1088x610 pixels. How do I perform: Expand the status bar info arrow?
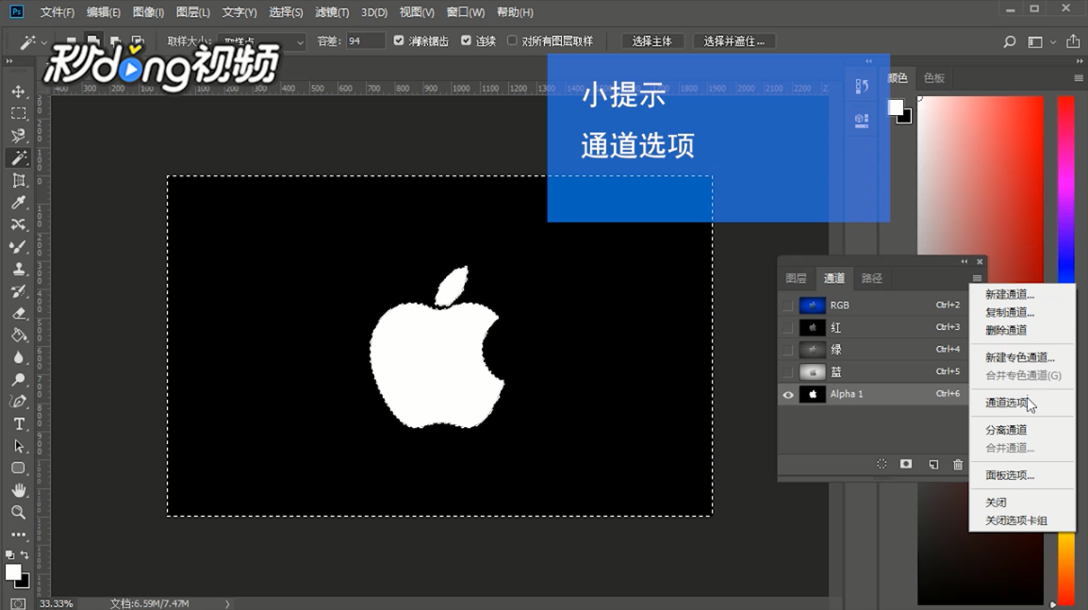(x=227, y=603)
